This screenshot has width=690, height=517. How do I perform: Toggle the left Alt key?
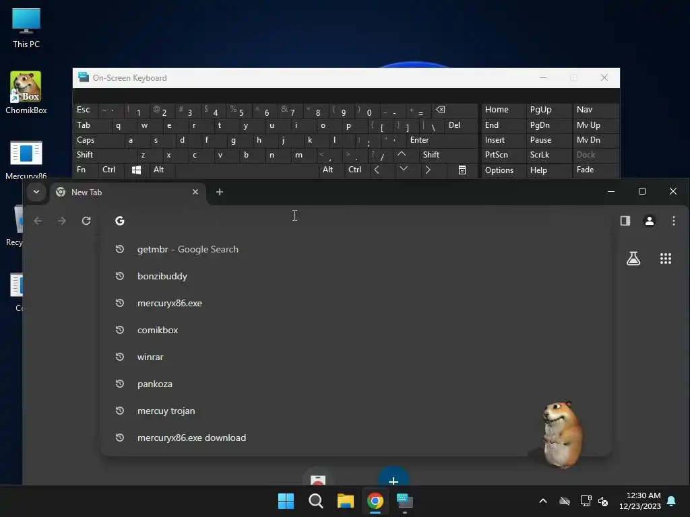pyautogui.click(x=162, y=170)
